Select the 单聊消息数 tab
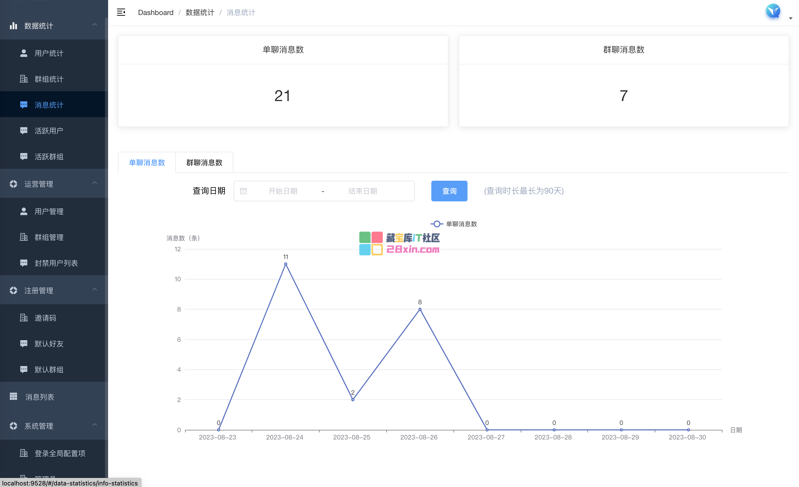The width and height of the screenshot is (799, 487). click(147, 162)
